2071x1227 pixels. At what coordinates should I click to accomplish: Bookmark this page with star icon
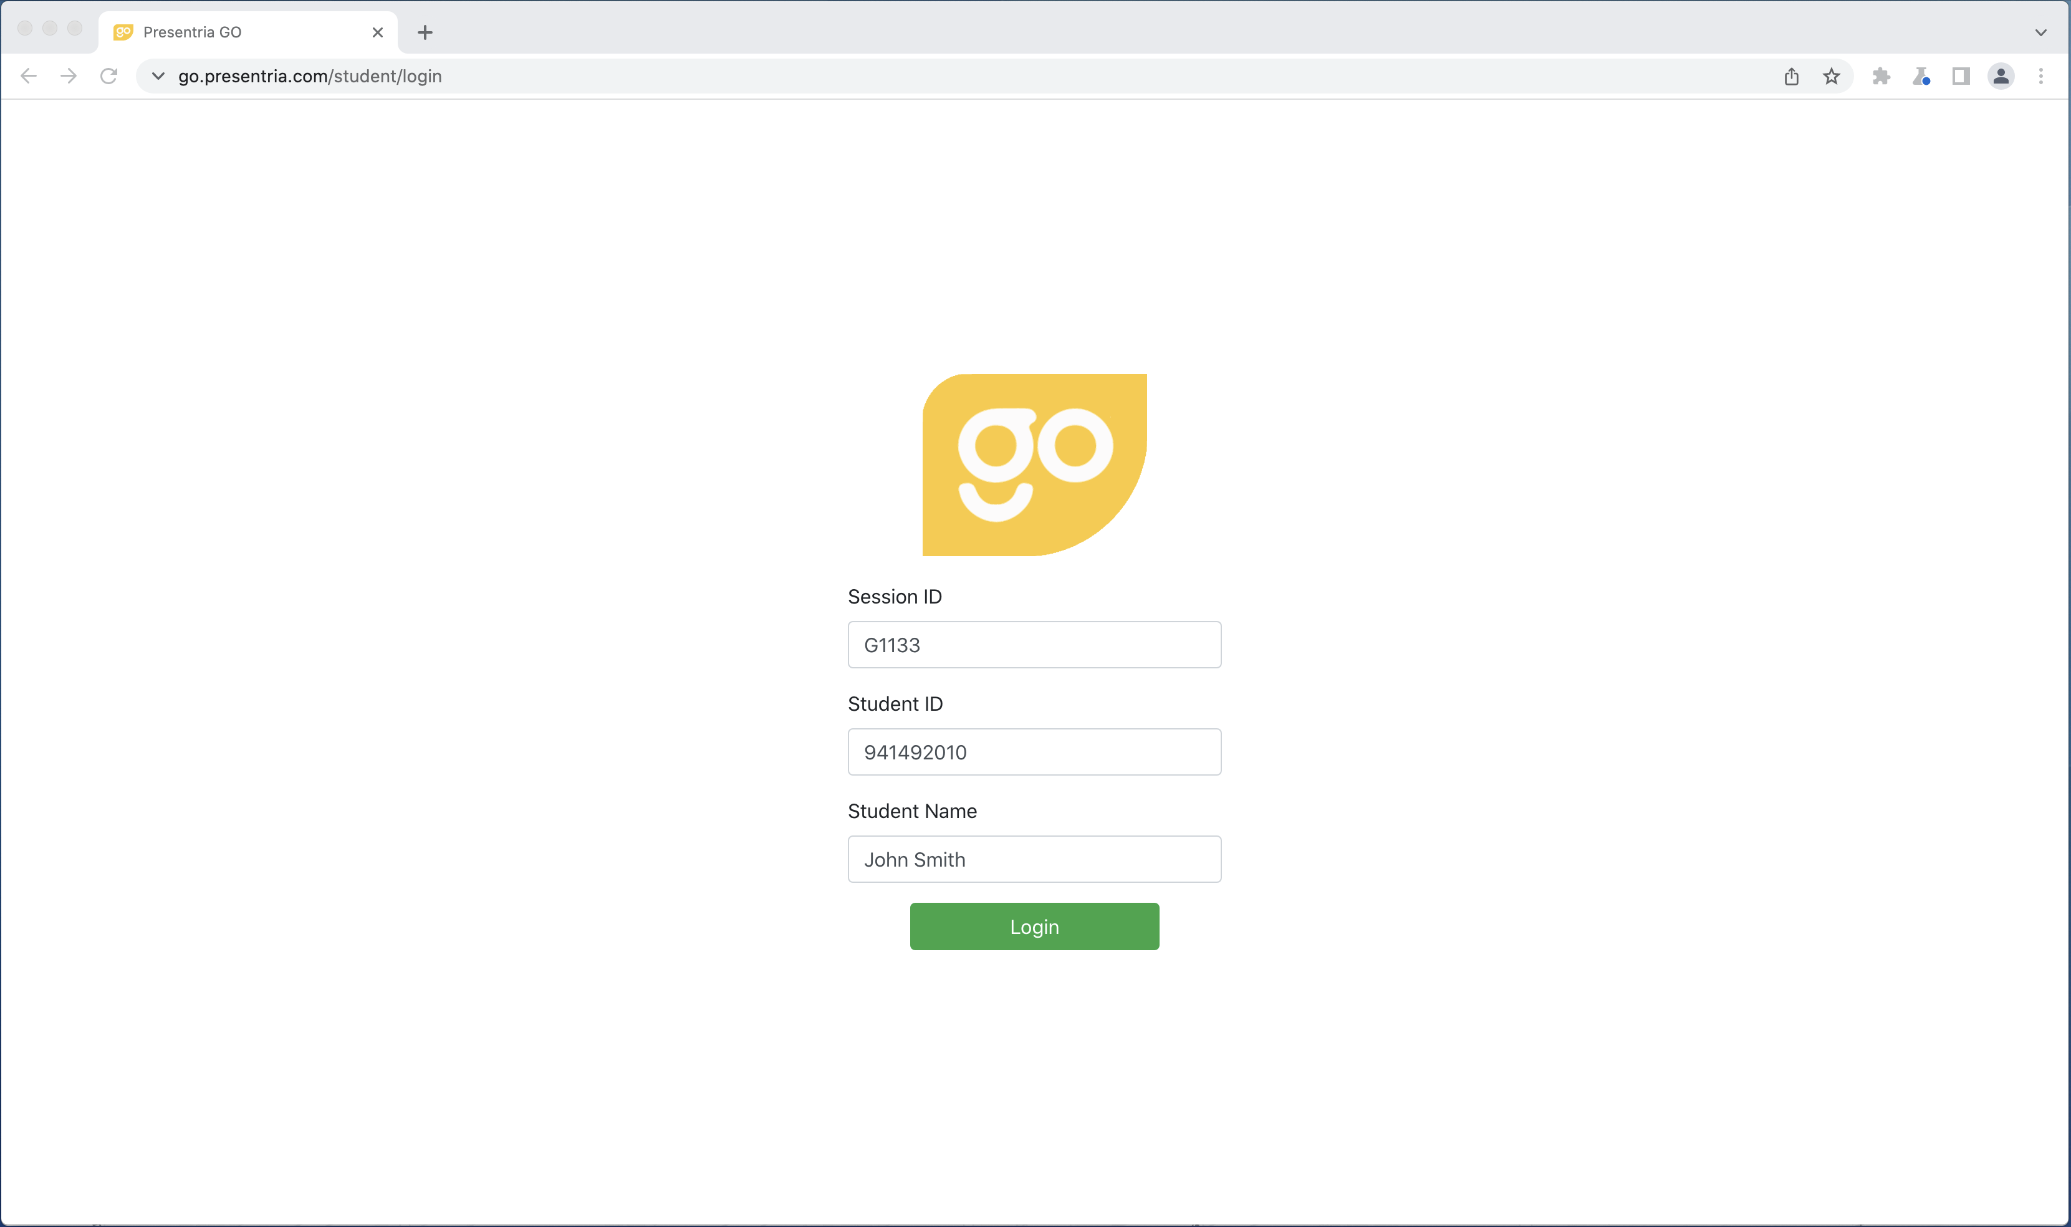coord(1831,76)
